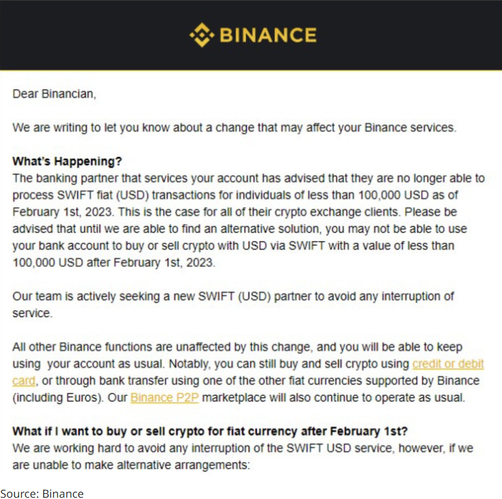Open the 'credit or debit' hyperlink
The image size is (502, 499).
448,364
